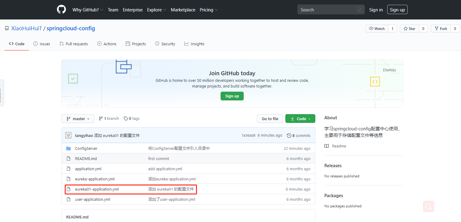The height and width of the screenshot is (222, 461).
Task: Click the file icon beside README.md
Action: click(68, 158)
